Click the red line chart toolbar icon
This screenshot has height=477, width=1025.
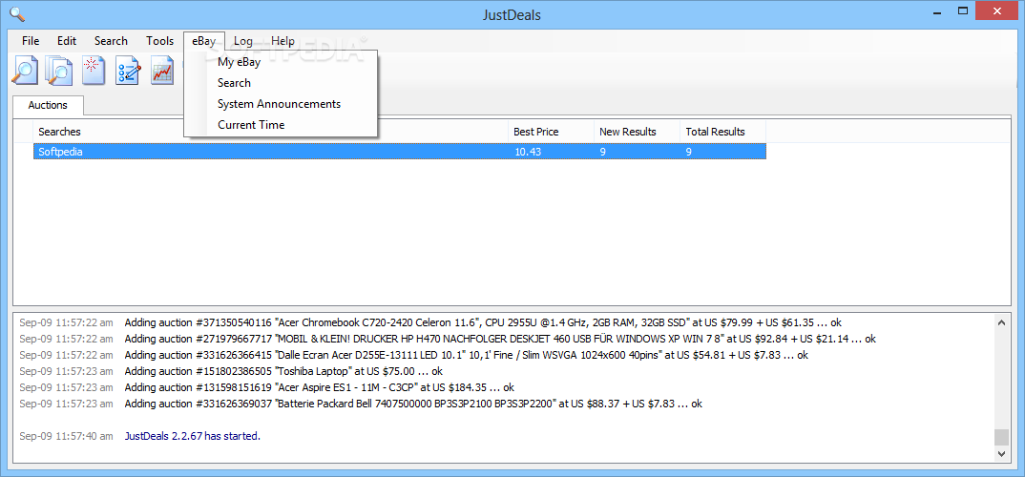pyautogui.click(x=163, y=71)
